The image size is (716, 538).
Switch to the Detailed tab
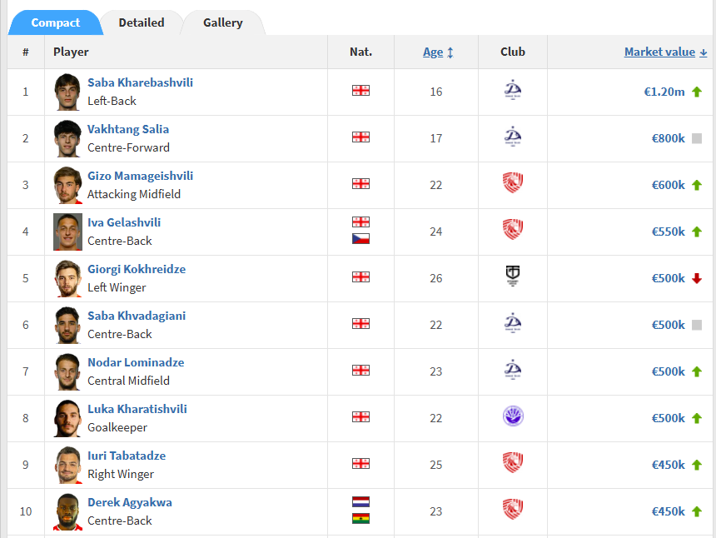(142, 22)
